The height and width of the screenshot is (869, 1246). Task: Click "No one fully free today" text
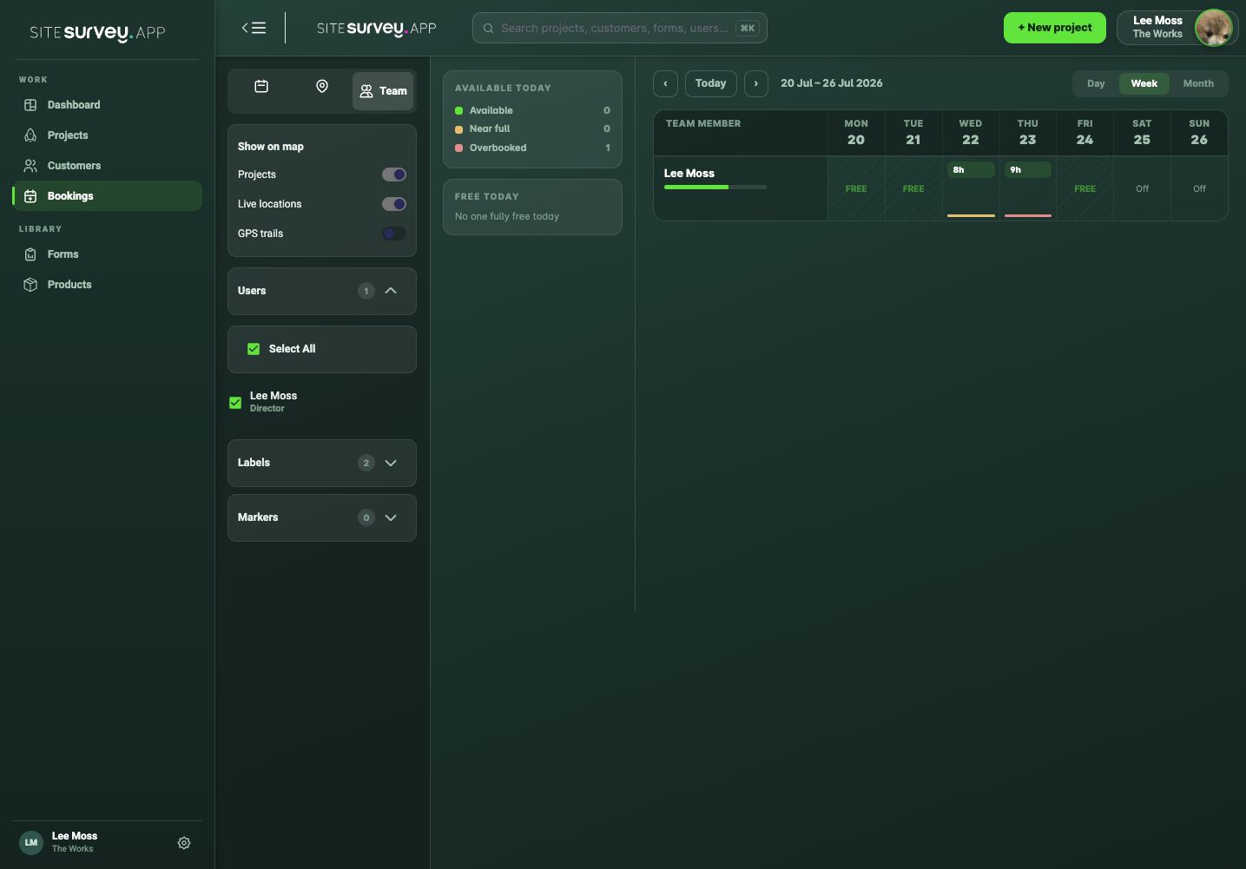tap(507, 216)
